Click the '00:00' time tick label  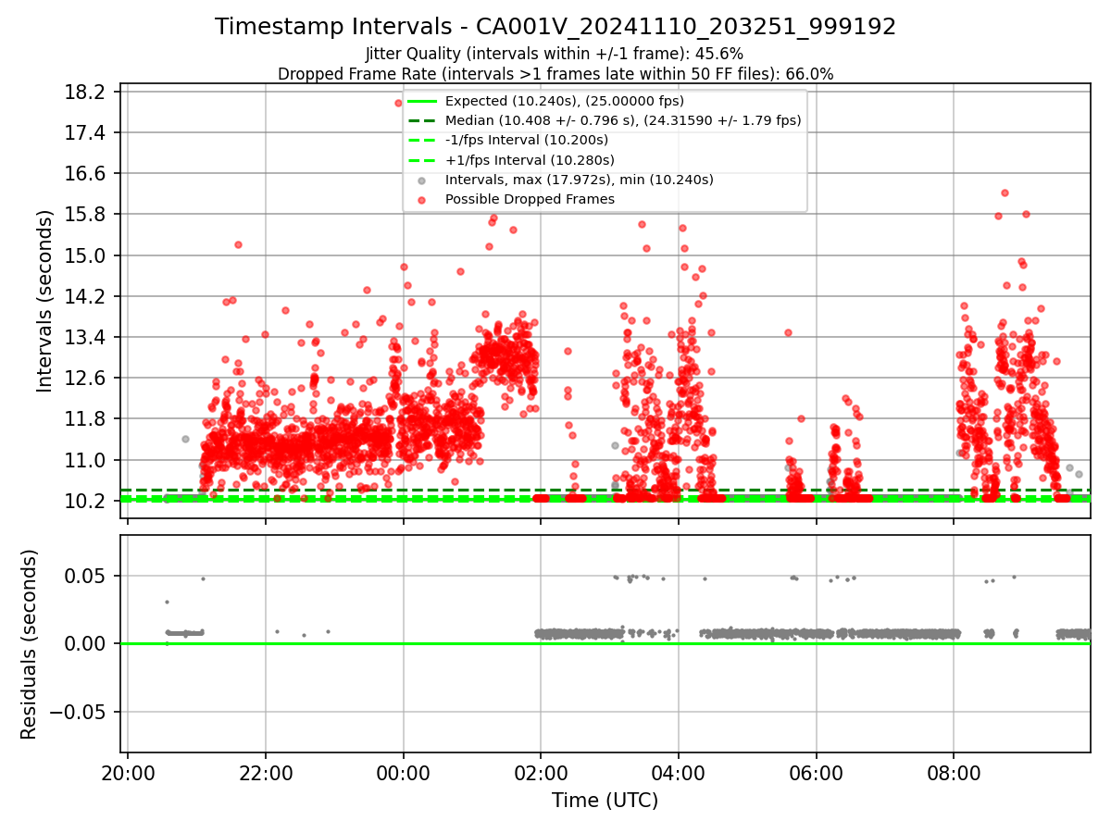404,772
